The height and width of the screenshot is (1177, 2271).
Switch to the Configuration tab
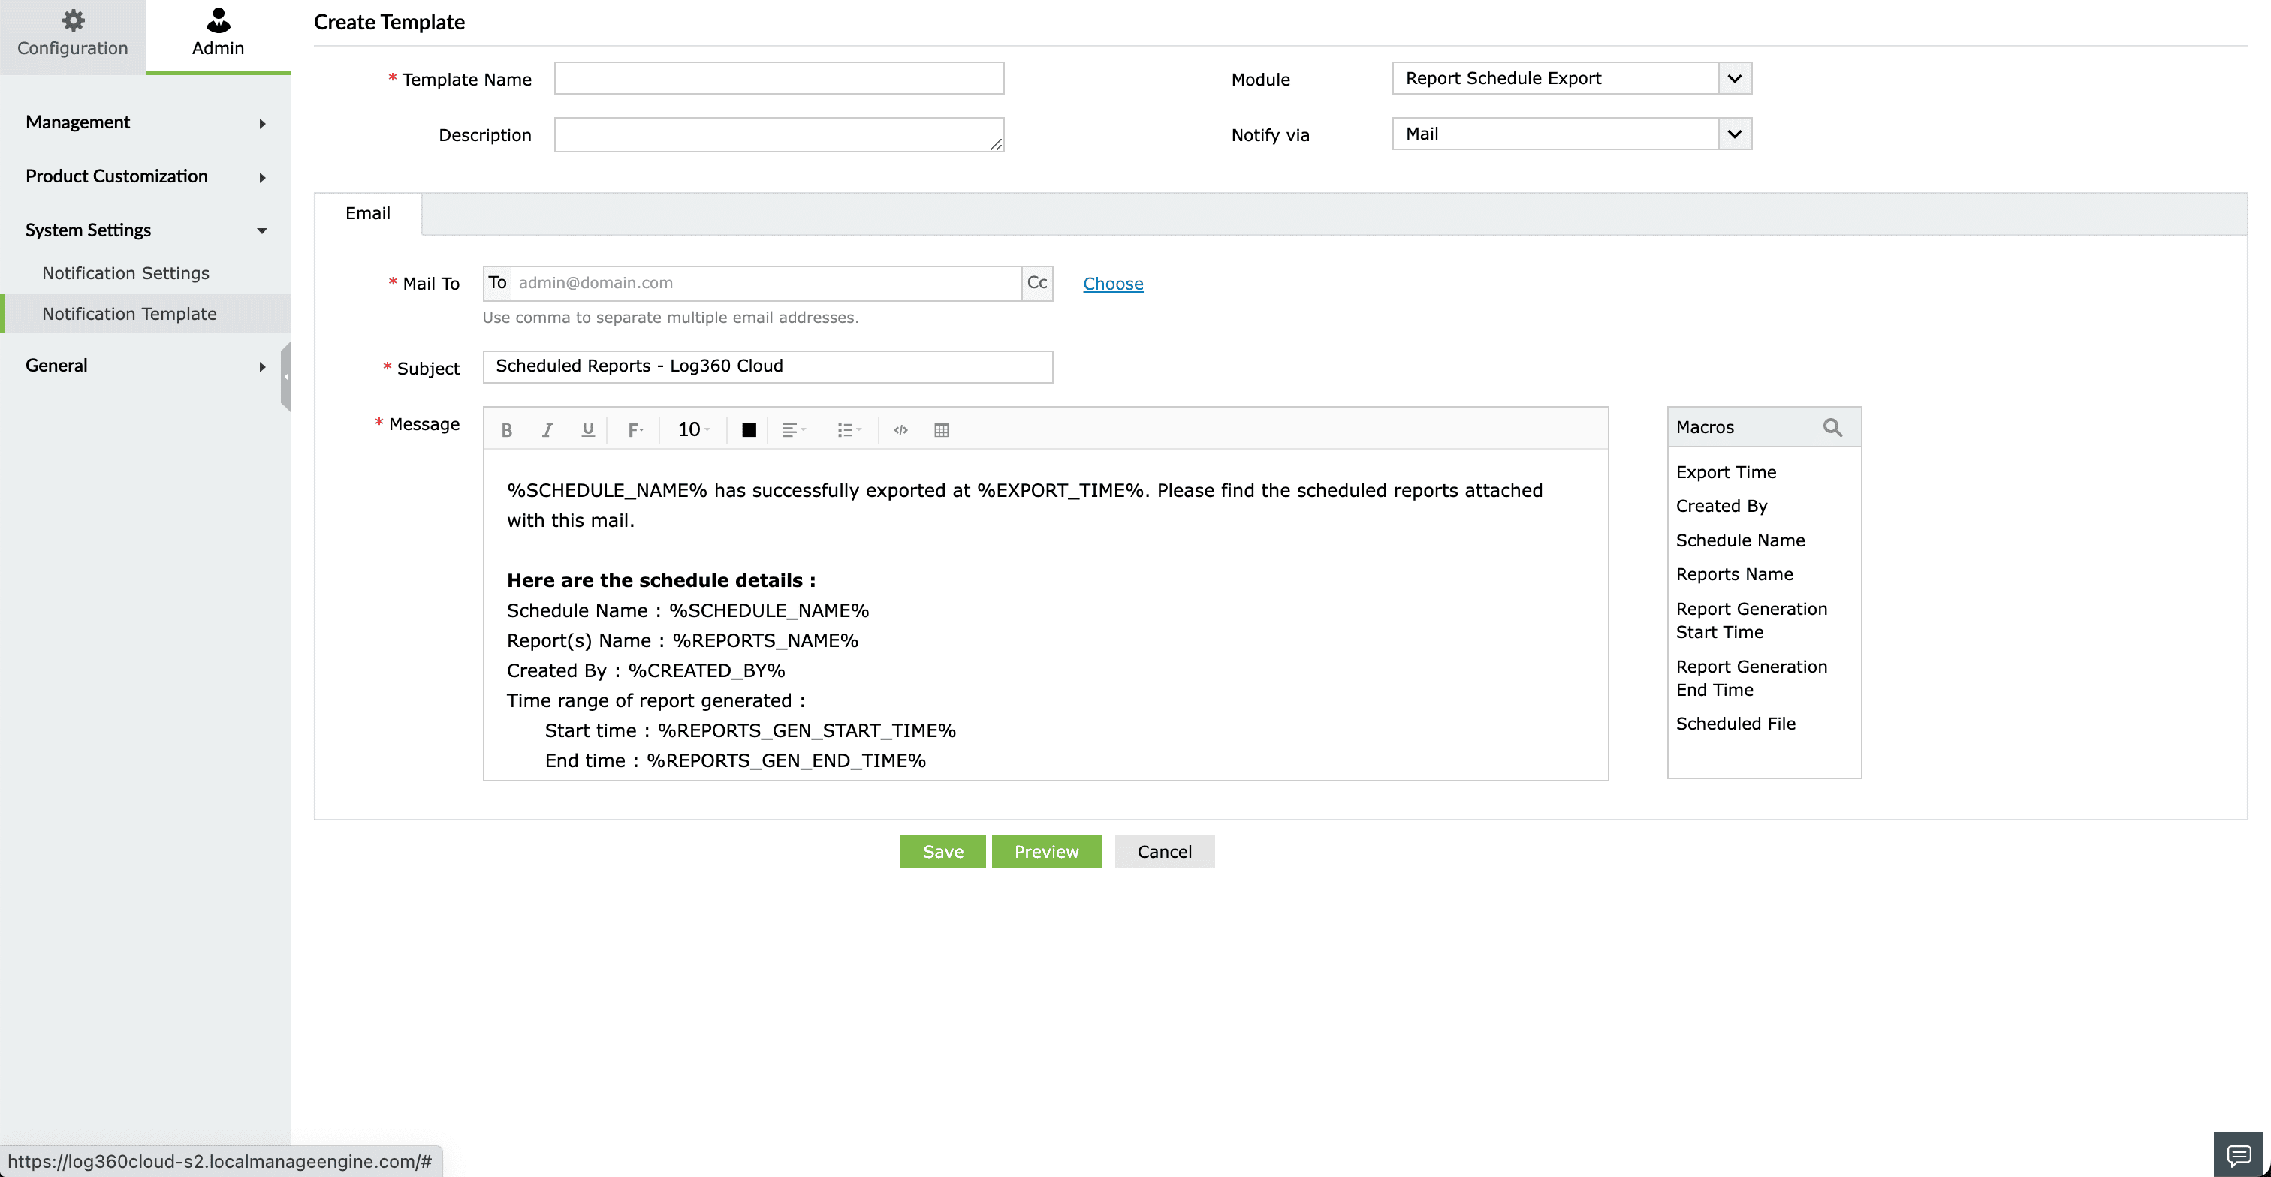[x=72, y=35]
